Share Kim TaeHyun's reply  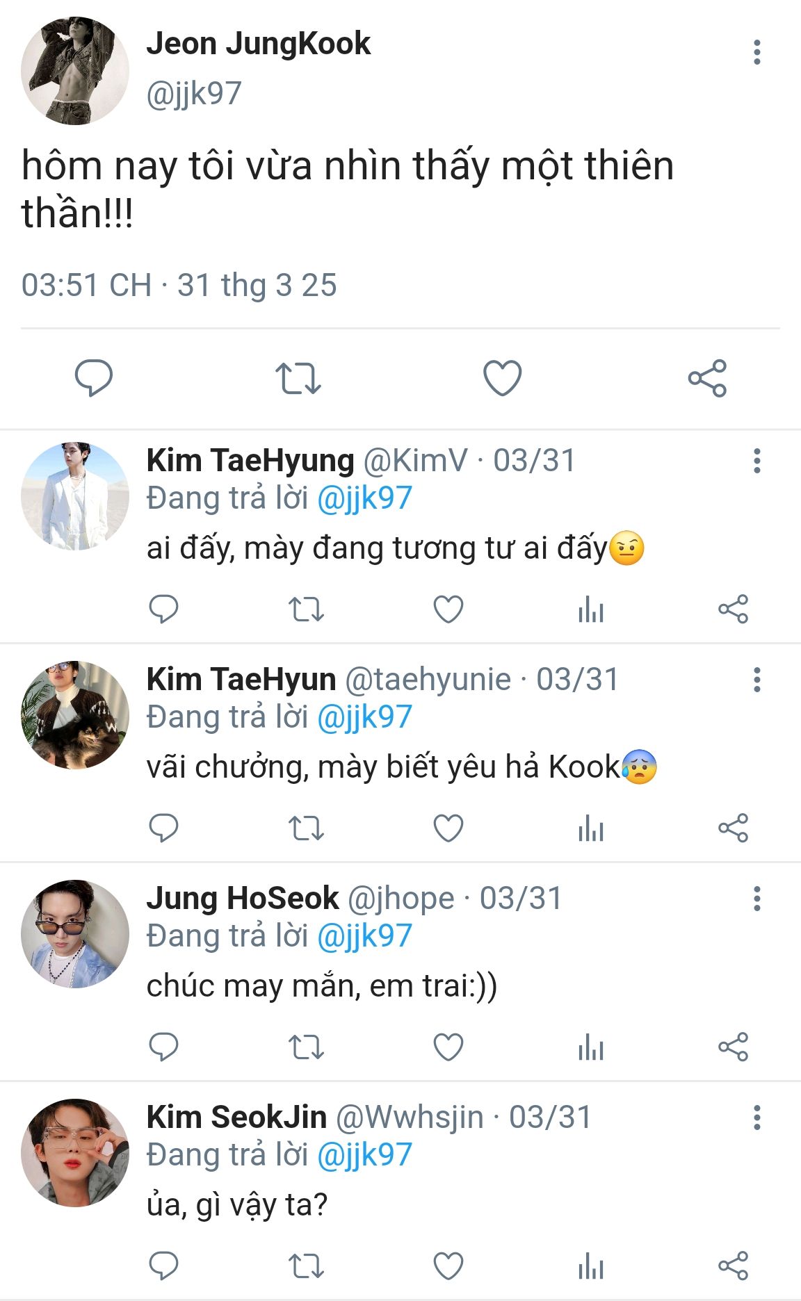click(733, 828)
